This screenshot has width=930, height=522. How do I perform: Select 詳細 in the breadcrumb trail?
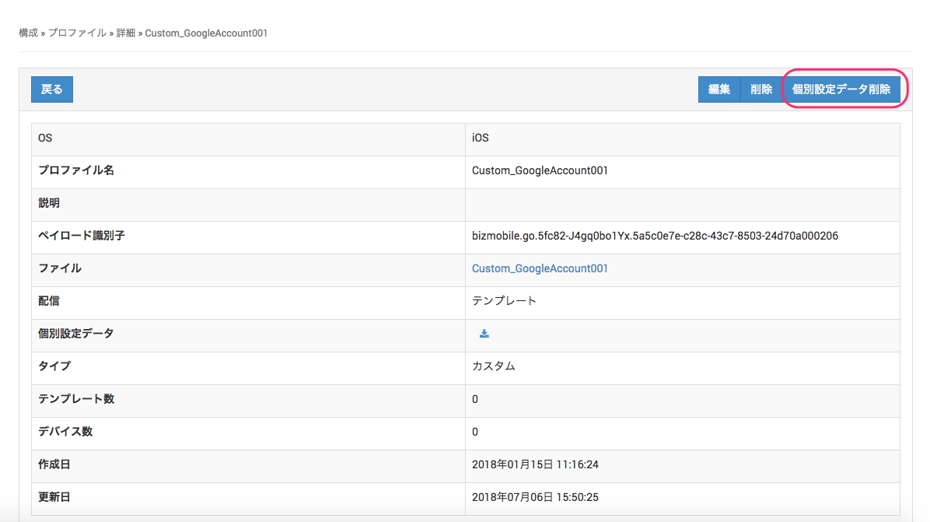click(x=125, y=33)
